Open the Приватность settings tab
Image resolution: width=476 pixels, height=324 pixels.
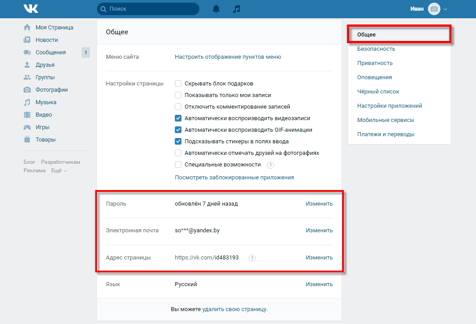pyautogui.click(x=399, y=63)
